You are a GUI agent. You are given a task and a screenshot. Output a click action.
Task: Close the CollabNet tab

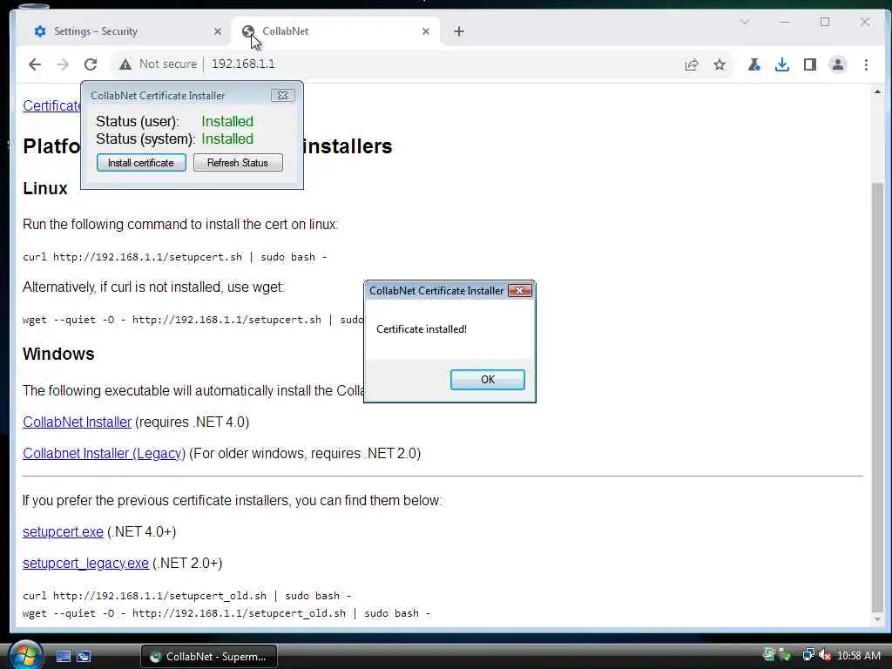click(425, 31)
